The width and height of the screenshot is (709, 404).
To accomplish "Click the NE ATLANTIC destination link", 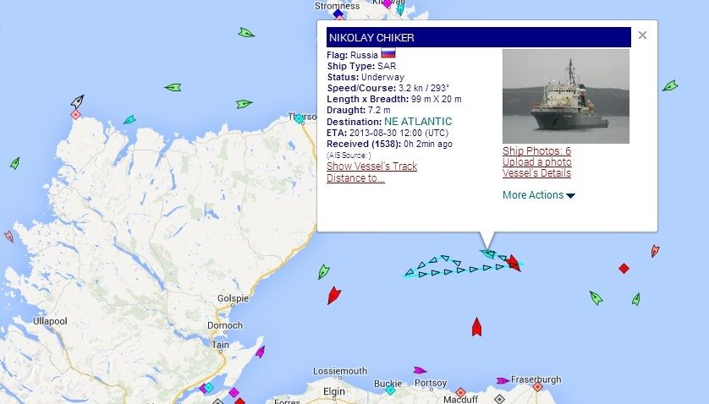I will [x=418, y=122].
